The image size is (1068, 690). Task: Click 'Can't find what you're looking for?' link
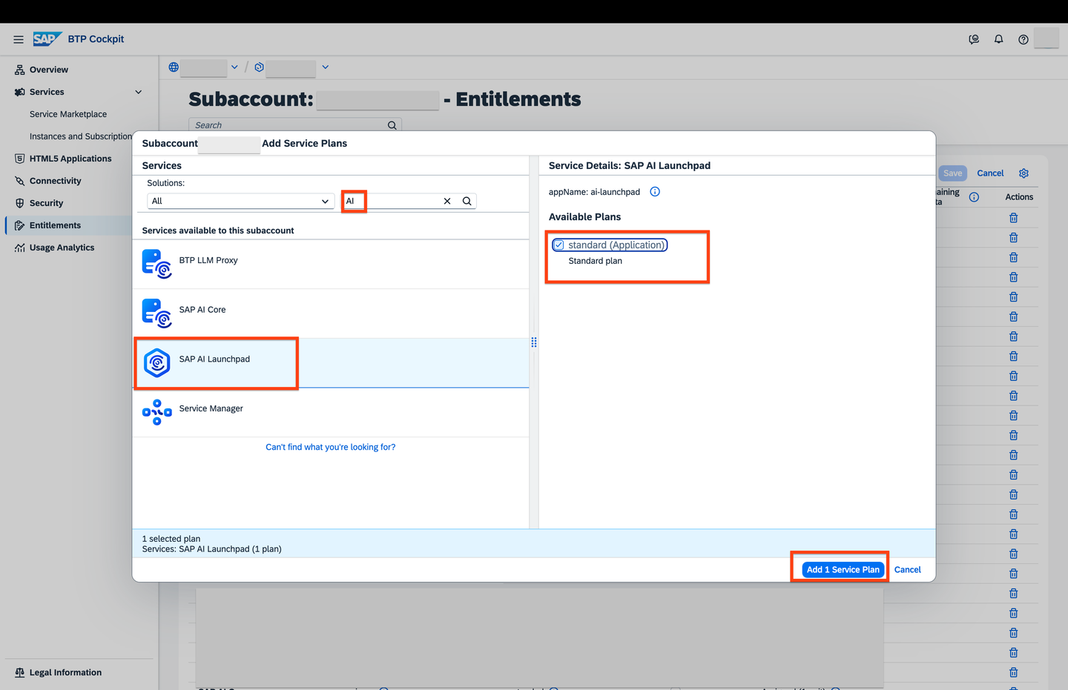[x=331, y=447]
